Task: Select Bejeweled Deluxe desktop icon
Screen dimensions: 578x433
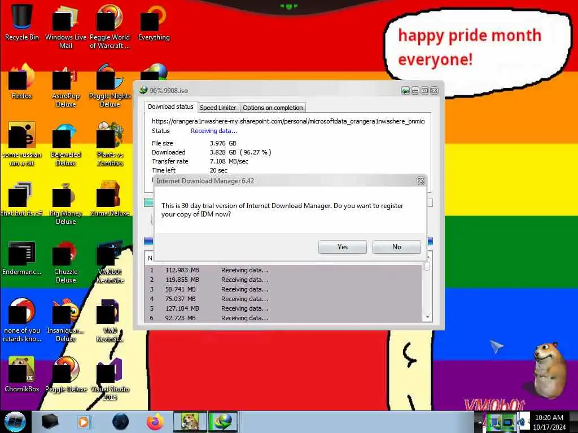Action: (65, 144)
